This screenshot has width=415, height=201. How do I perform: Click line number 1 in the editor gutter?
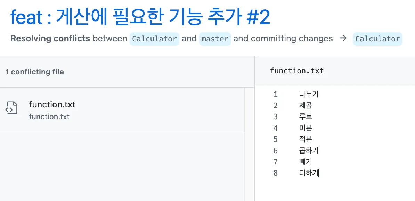[276, 94]
